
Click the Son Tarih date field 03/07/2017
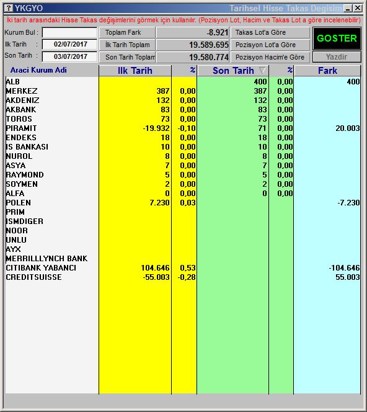(69, 56)
